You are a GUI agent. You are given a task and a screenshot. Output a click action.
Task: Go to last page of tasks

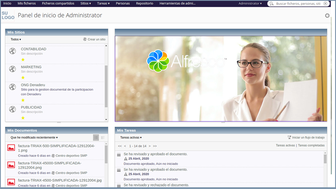point(155,146)
